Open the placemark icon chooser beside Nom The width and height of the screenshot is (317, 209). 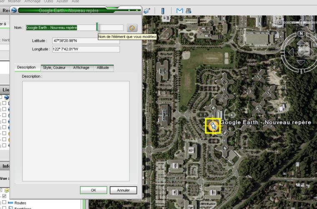[132, 28]
